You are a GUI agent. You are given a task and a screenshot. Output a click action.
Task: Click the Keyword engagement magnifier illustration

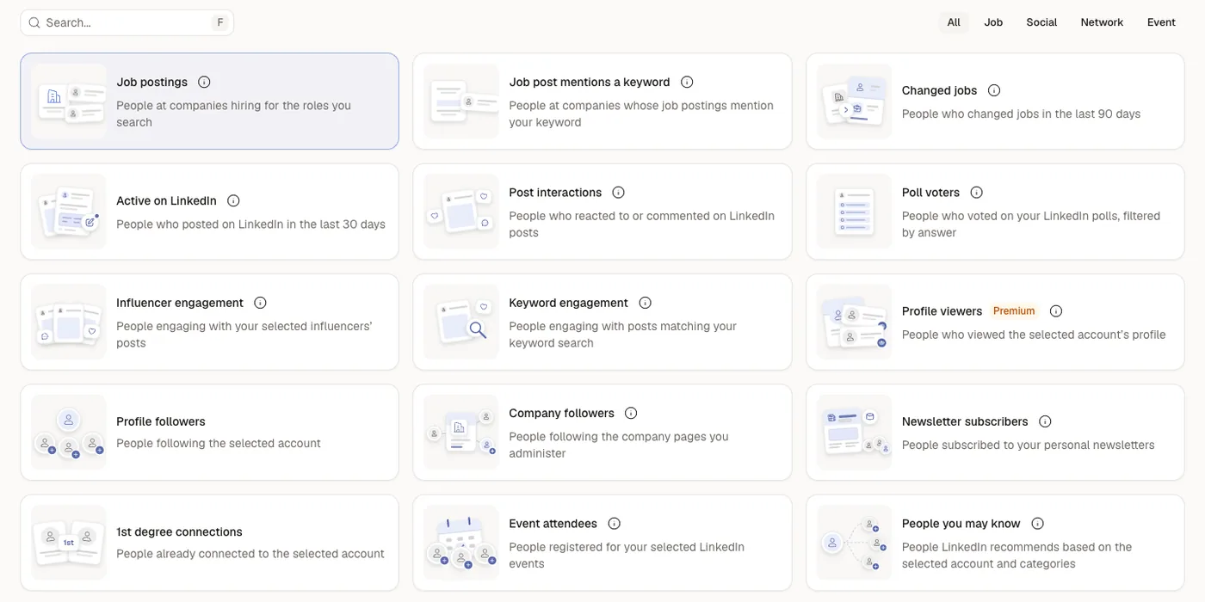click(461, 322)
